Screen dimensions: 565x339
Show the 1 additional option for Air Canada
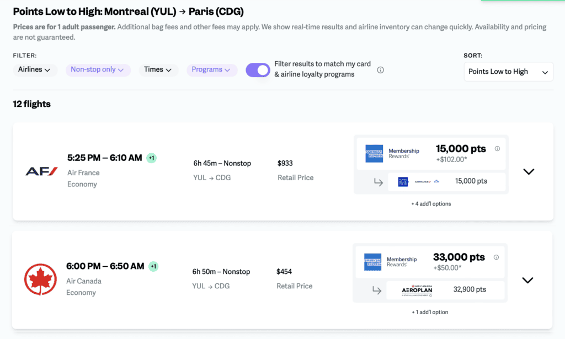click(430, 312)
